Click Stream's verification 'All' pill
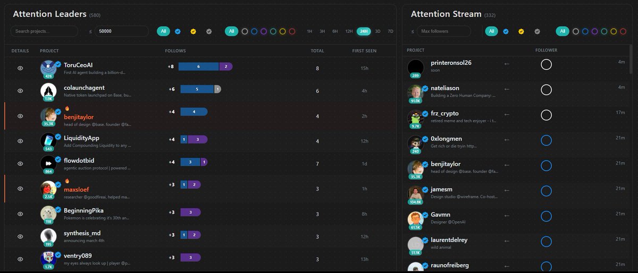 (492, 31)
